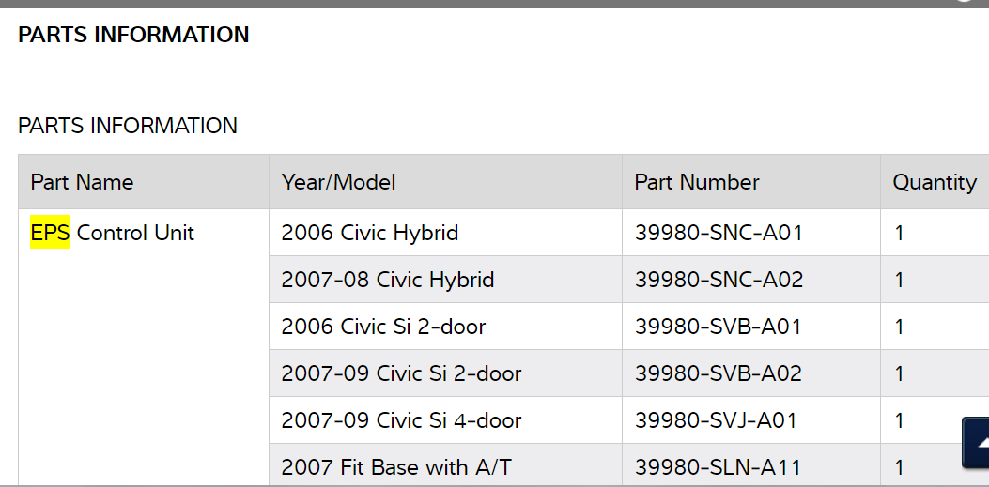Select the 2006 Civic Hybrid cell
This screenshot has width=989, height=487.
click(x=370, y=233)
